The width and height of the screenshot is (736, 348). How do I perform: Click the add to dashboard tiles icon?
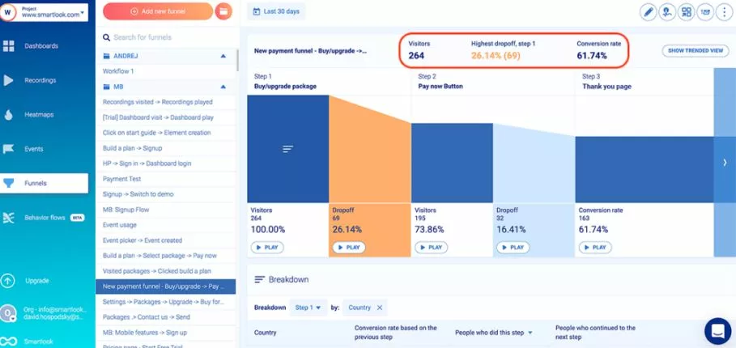tap(687, 12)
